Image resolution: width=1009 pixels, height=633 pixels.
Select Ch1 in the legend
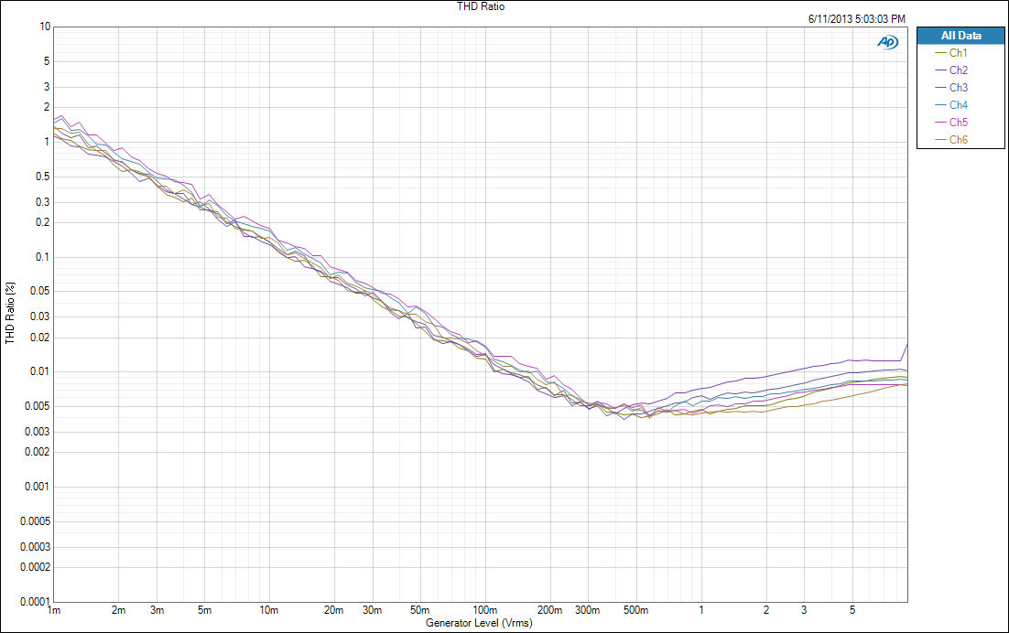[x=958, y=53]
